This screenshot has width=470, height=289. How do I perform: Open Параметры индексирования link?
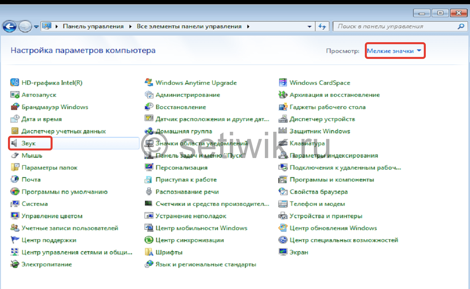(x=334, y=155)
